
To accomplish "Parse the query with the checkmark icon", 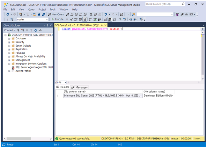I will click(71, 19).
